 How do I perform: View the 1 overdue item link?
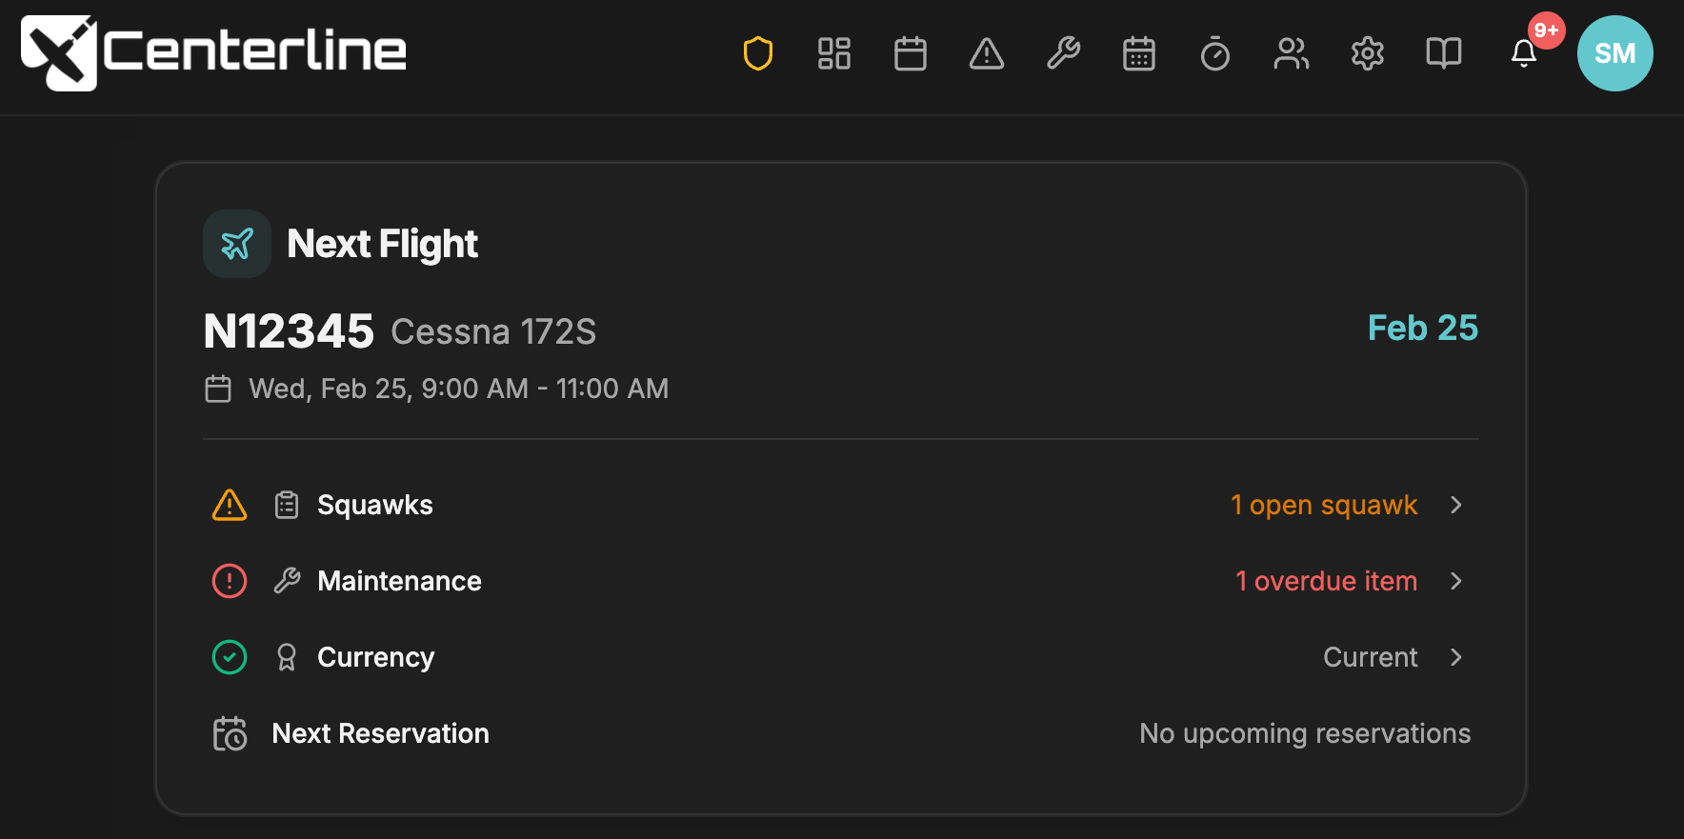pos(1326,581)
